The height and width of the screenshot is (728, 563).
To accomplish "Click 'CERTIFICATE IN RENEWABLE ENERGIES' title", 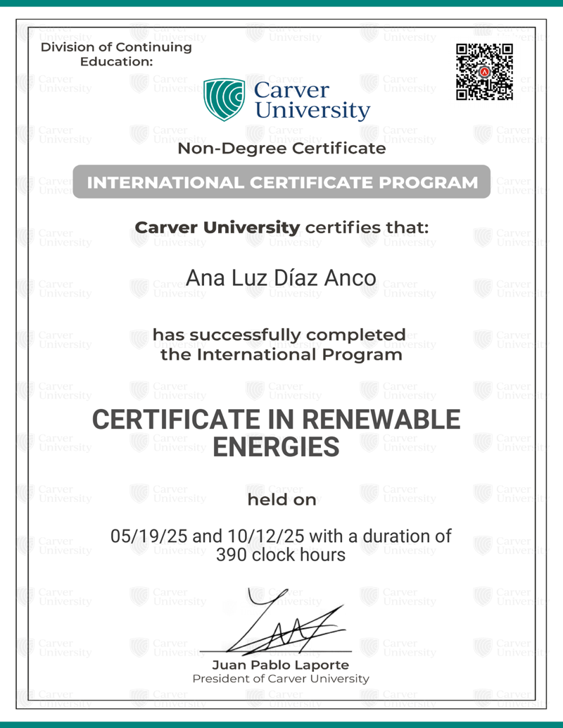I will [277, 433].
